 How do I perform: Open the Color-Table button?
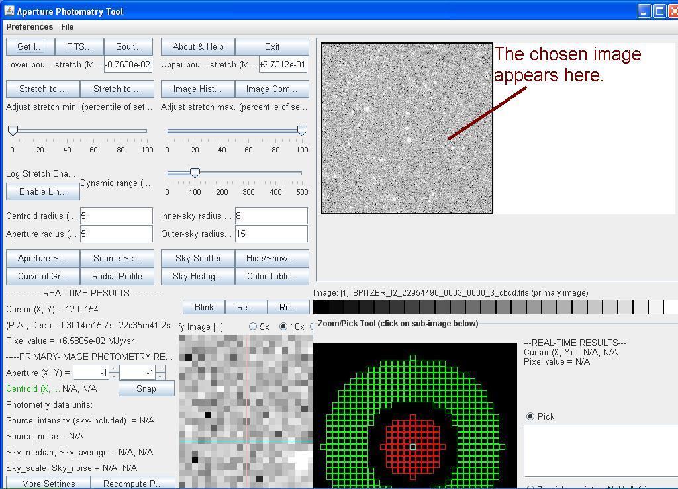[x=271, y=276]
